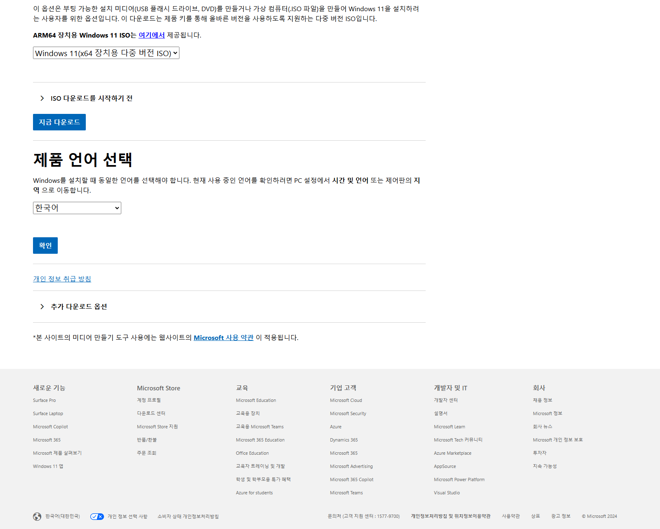This screenshot has height=529, width=660.
Task: Open 'Visual Studio' link
Action: coord(447,493)
